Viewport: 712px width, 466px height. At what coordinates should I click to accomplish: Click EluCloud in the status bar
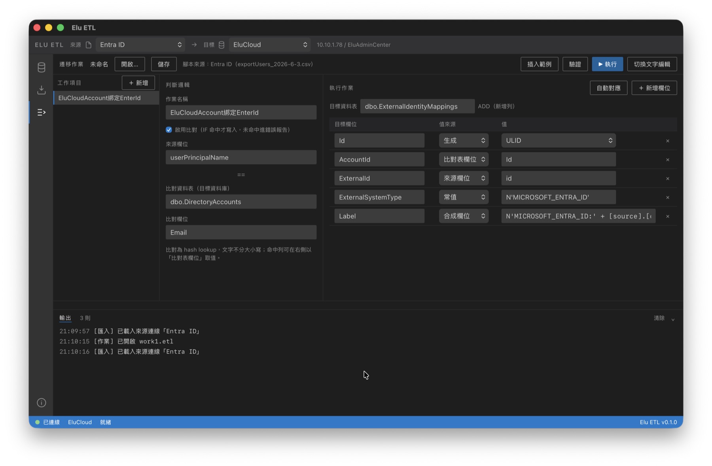point(80,423)
